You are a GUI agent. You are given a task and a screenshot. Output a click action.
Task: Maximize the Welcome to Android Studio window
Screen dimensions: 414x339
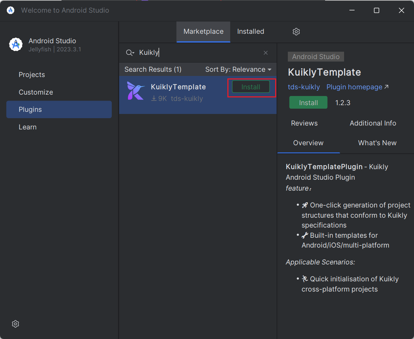376,10
